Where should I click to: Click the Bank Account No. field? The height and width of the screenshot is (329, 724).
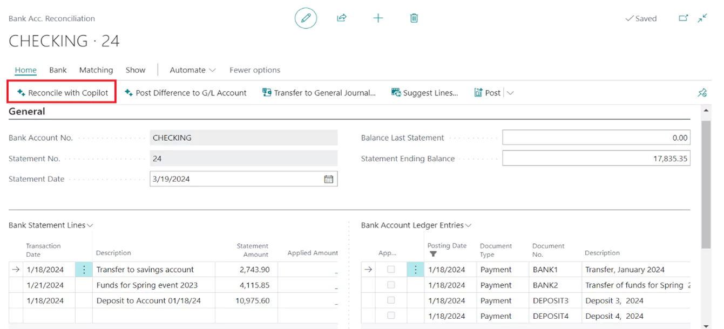point(243,138)
